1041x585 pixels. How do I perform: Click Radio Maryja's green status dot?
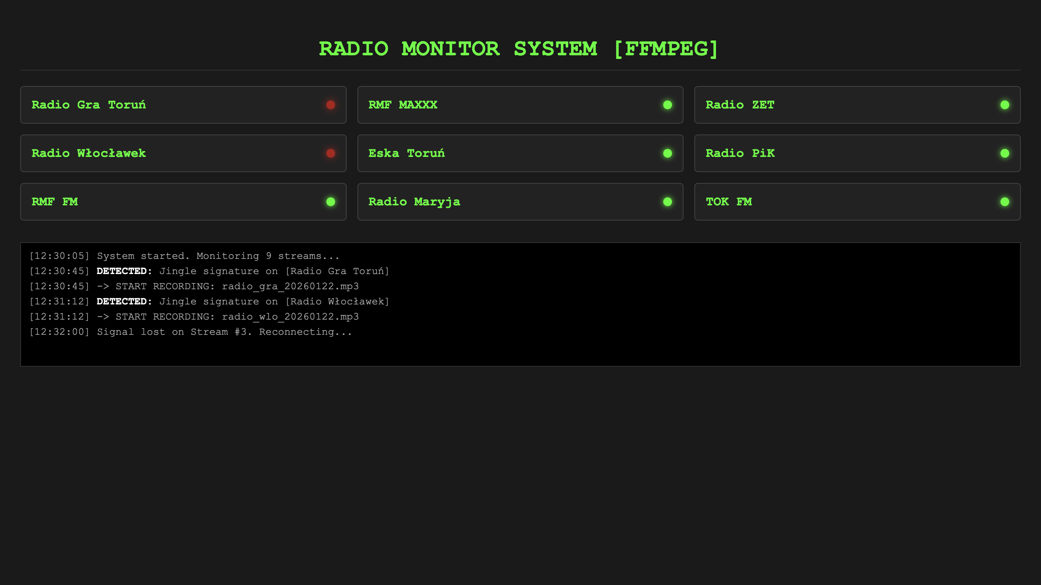click(x=668, y=202)
